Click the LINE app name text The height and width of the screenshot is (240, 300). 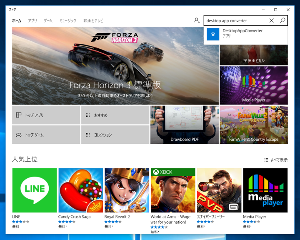point(16,217)
